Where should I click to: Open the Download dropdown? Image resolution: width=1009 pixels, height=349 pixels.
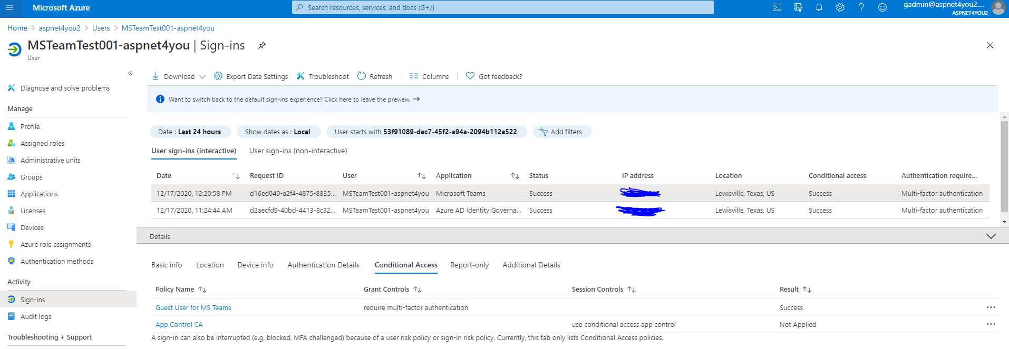178,76
